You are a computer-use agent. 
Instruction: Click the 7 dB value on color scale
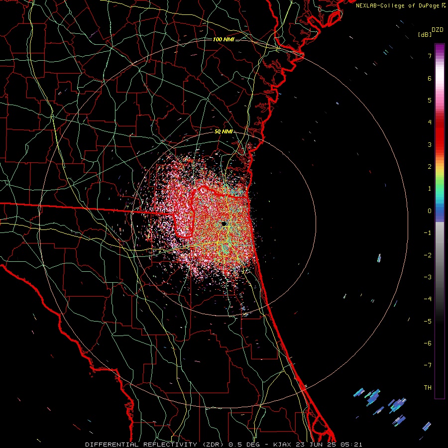point(430,56)
